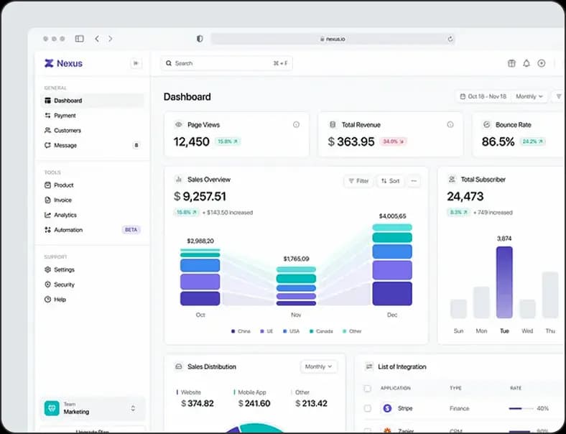Open the Dashboard menu item

click(93, 101)
